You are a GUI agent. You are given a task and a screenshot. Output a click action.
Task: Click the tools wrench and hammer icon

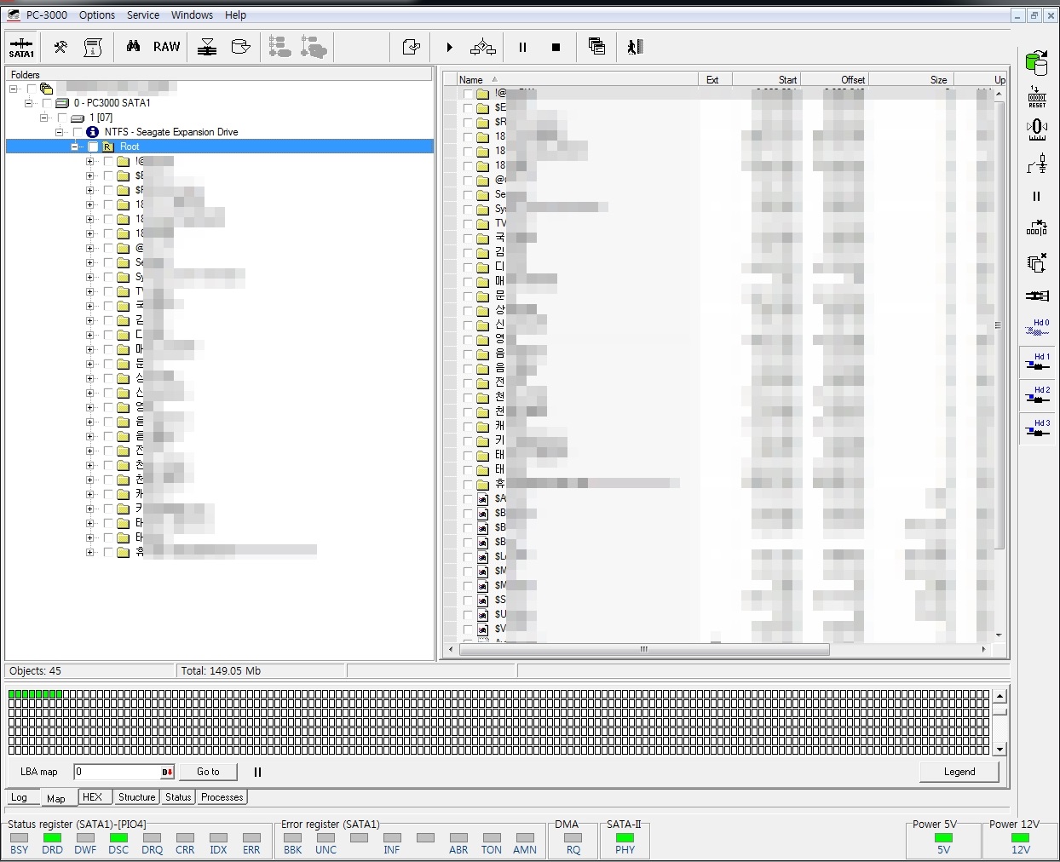tap(60, 47)
